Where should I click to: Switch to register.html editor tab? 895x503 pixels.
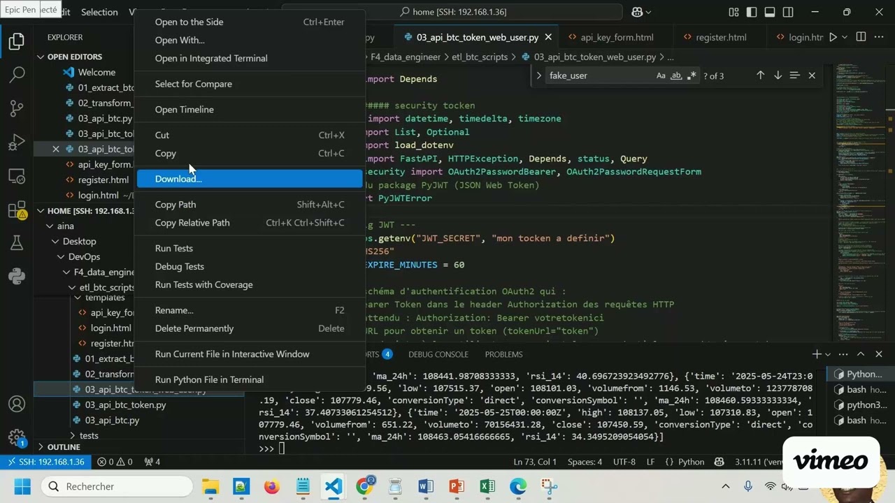[x=720, y=37]
